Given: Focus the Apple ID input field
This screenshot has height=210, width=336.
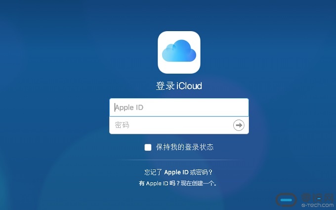Looking at the screenshot, I should point(179,107).
